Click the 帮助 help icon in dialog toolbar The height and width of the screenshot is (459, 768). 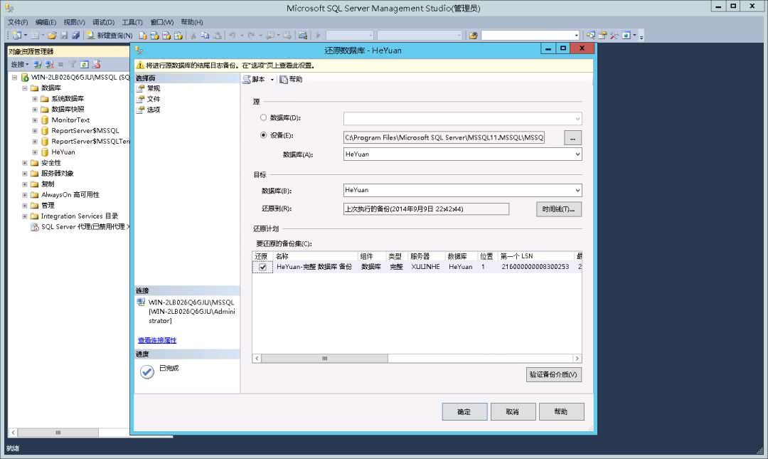[284, 80]
